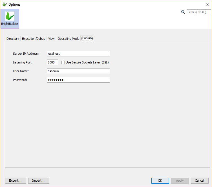Viewport: 212px width, 187px height.
Task: Click the magnifier icon beside the filter box
Action: 183,12
